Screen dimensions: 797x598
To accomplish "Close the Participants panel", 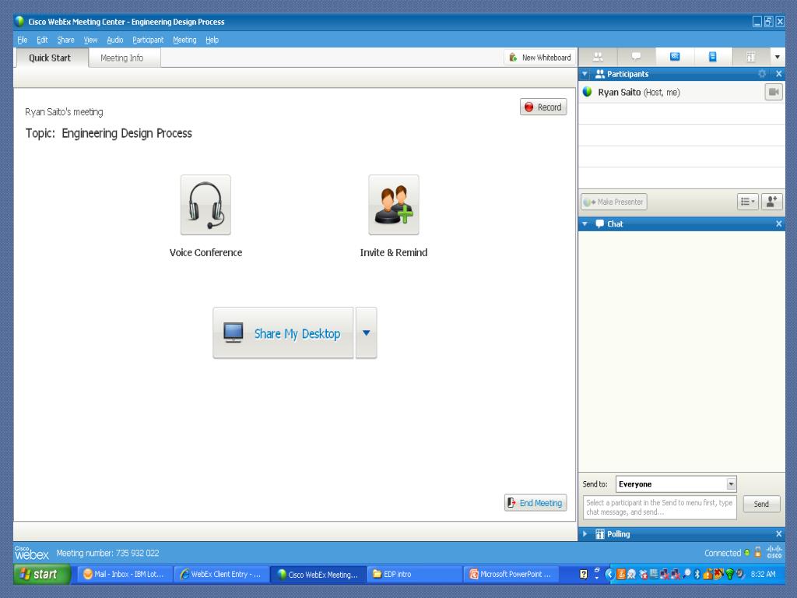I will click(778, 74).
